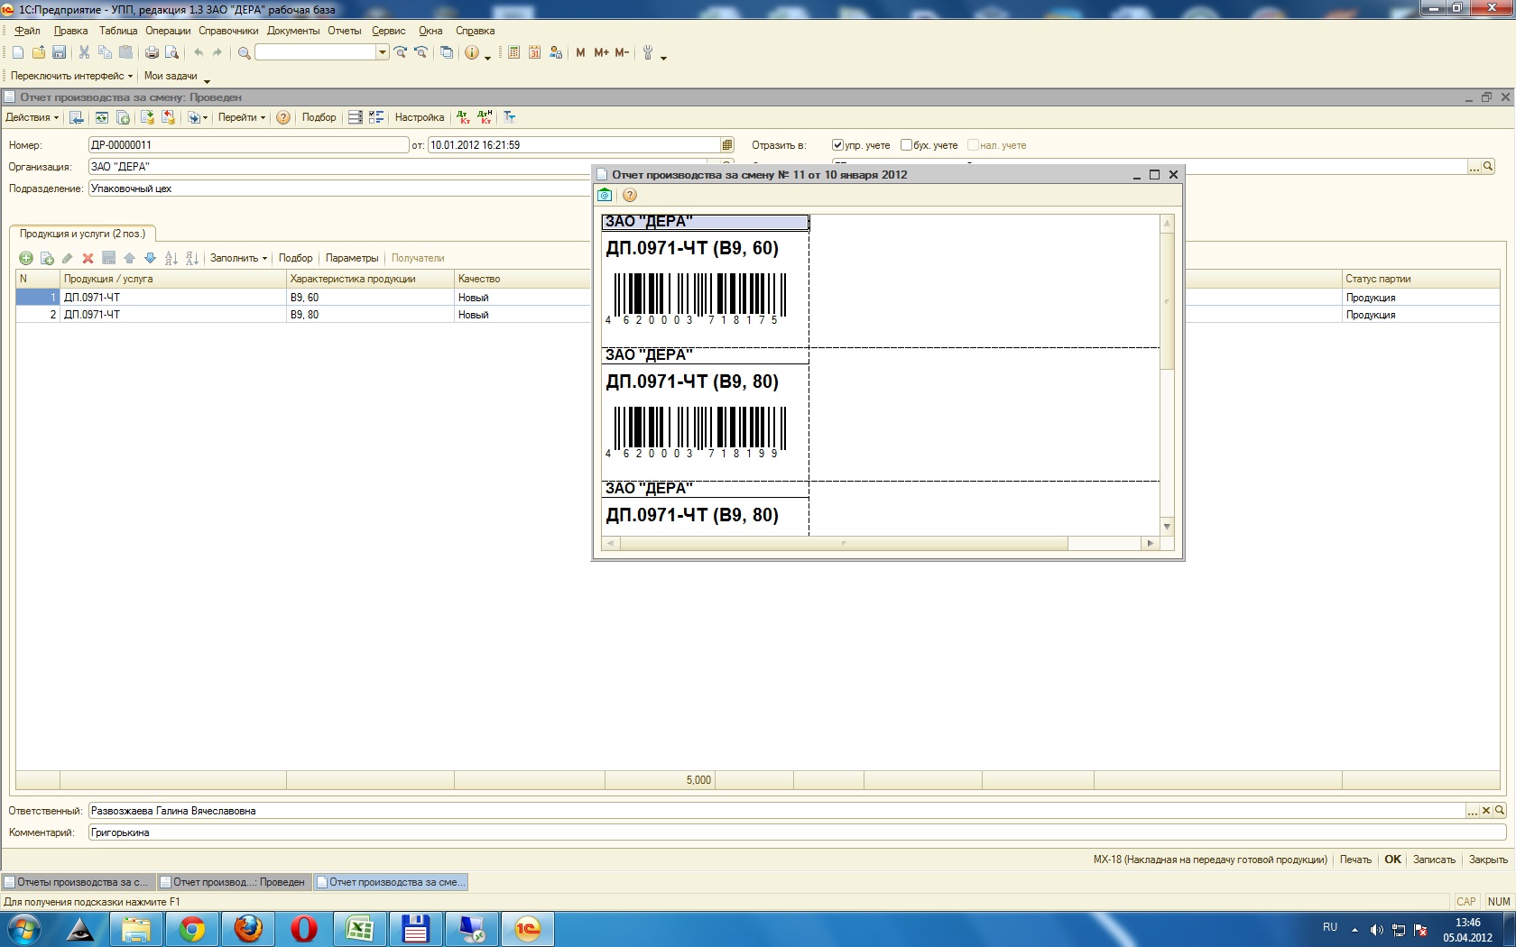Click the Sort descending icon in table toolbar
The width and height of the screenshot is (1516, 947).
tap(191, 258)
